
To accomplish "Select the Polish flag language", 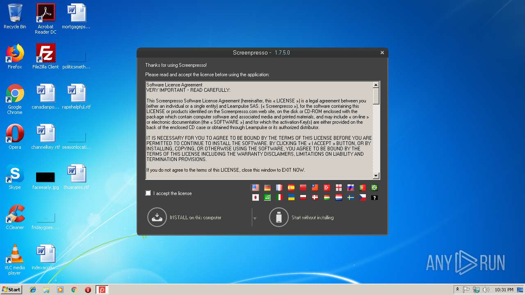I will (x=303, y=197).
